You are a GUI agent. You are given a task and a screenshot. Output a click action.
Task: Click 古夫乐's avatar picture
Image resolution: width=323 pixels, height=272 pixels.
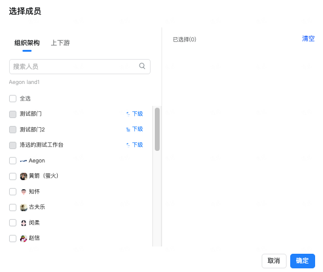click(24, 207)
